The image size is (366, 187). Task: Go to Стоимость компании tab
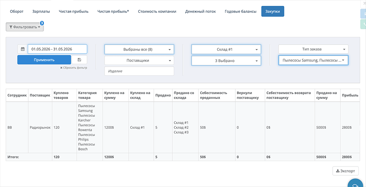point(157,11)
